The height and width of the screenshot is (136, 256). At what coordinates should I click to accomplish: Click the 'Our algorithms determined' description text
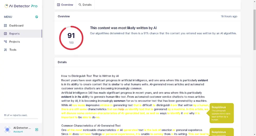point(163,33)
